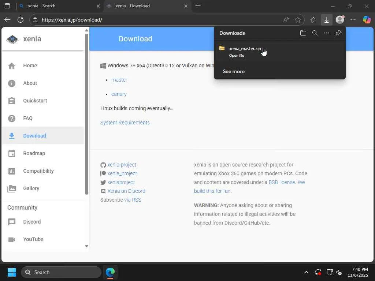Close the xenia - Search tab

[x=98, y=6]
